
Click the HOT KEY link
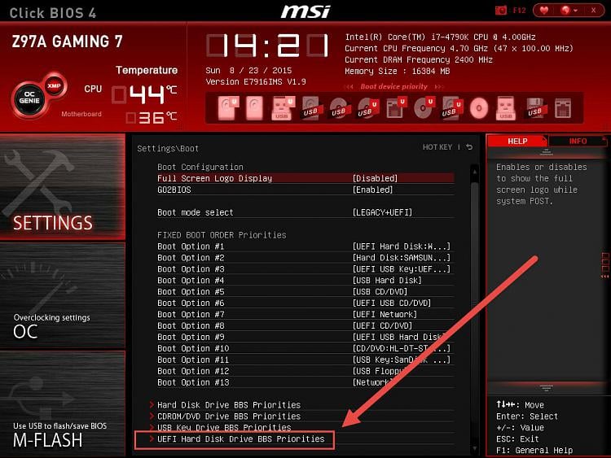point(437,147)
